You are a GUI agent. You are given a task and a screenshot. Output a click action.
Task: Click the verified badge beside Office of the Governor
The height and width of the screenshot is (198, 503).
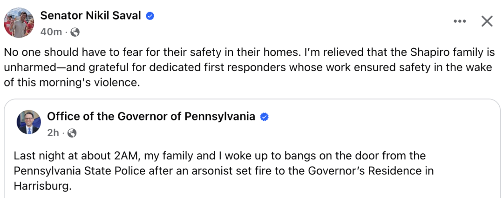coord(264,117)
